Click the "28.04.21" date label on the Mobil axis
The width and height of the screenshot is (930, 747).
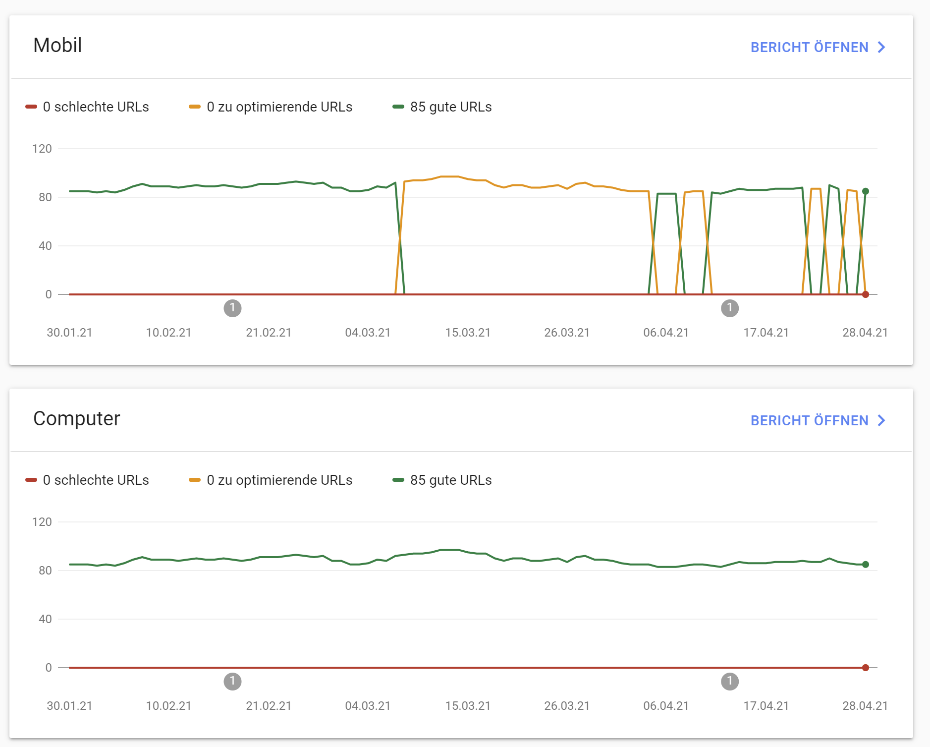pyautogui.click(x=866, y=333)
